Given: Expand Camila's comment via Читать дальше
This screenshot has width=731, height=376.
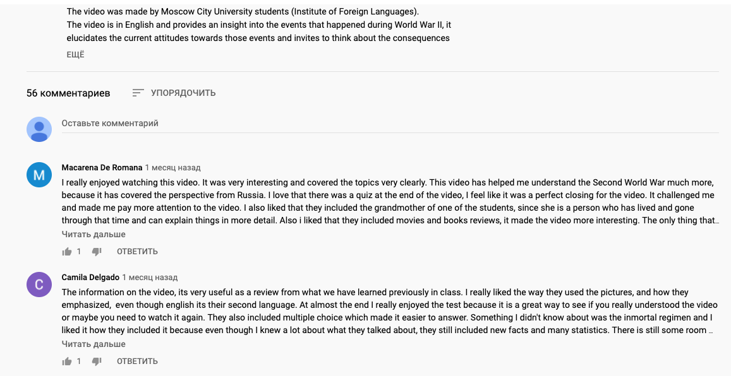Looking at the screenshot, I should (x=94, y=344).
